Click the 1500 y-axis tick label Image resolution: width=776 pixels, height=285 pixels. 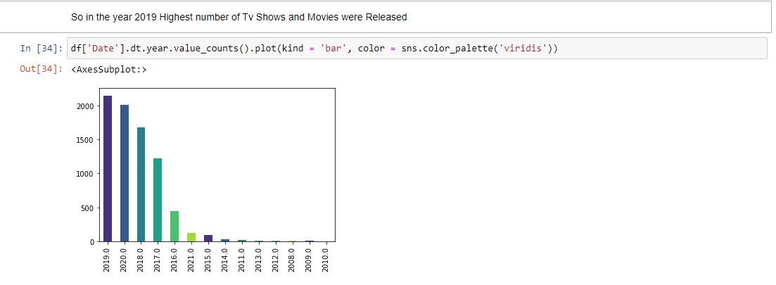coord(84,140)
